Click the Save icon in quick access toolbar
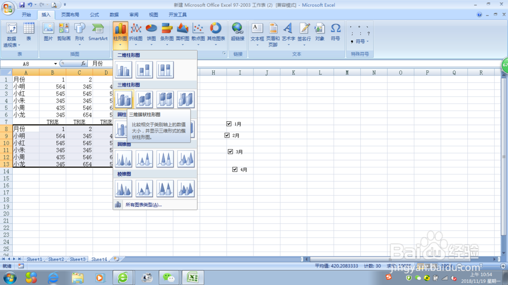Image resolution: width=508 pixels, height=285 pixels. [x=22, y=5]
